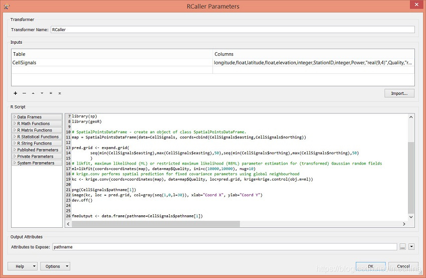This screenshot has height=278, width=426.
Task: Move input row down one position
Action: pyautogui.click(x=42, y=93)
